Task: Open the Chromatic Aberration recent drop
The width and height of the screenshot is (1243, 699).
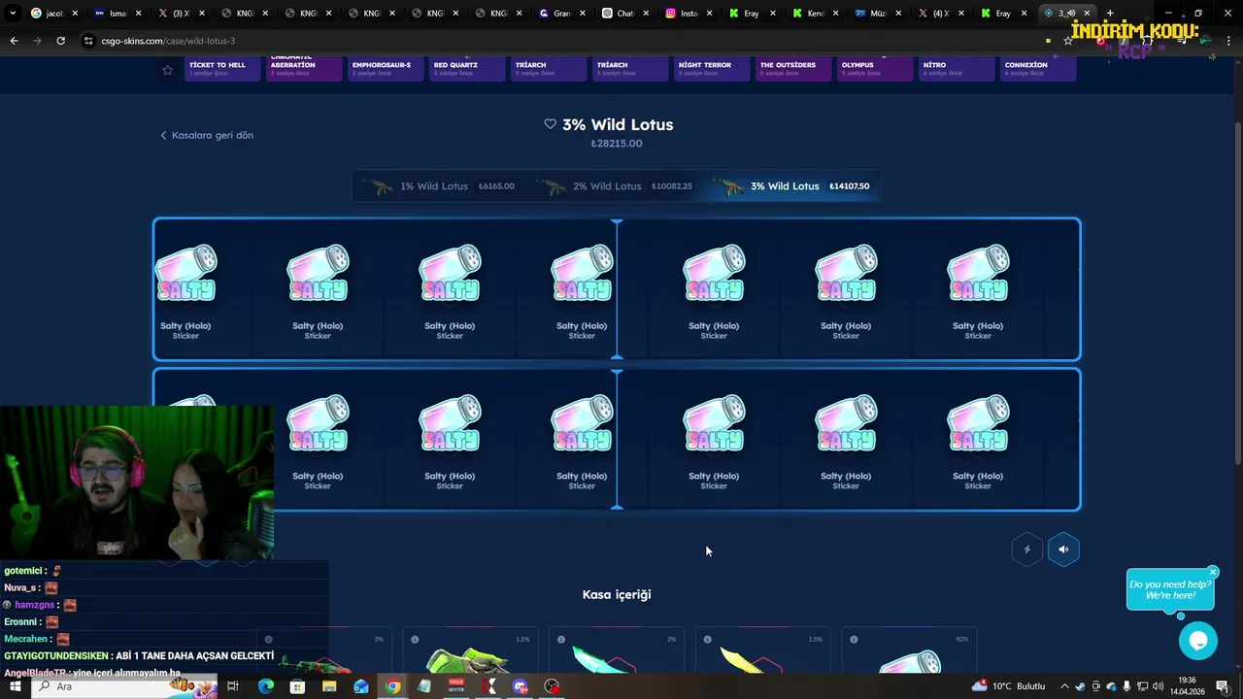Action: pyautogui.click(x=304, y=68)
